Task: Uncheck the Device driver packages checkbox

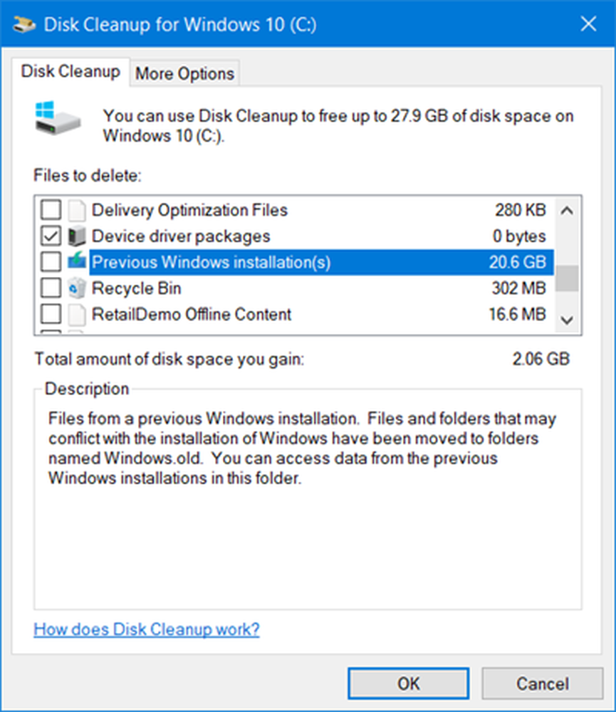Action: point(51,236)
